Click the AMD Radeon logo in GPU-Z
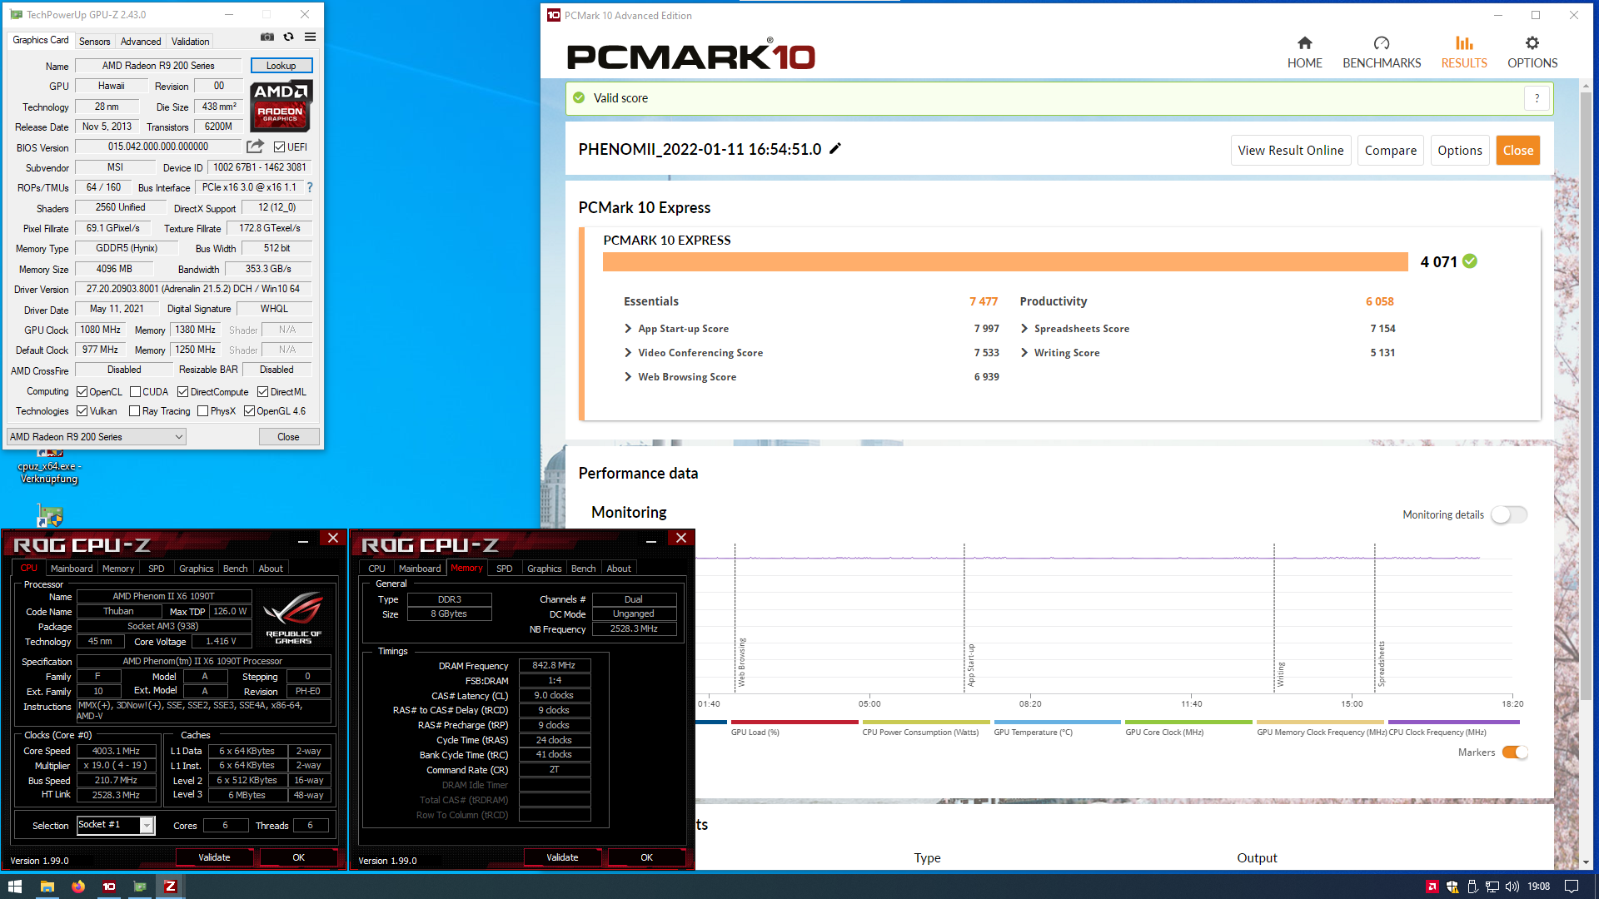Image resolution: width=1599 pixels, height=899 pixels. [281, 106]
